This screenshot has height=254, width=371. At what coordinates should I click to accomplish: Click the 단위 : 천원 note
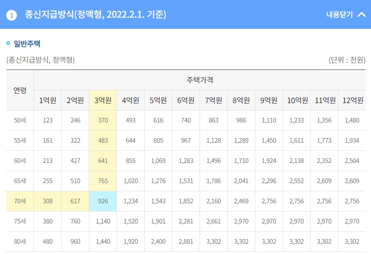pos(347,60)
